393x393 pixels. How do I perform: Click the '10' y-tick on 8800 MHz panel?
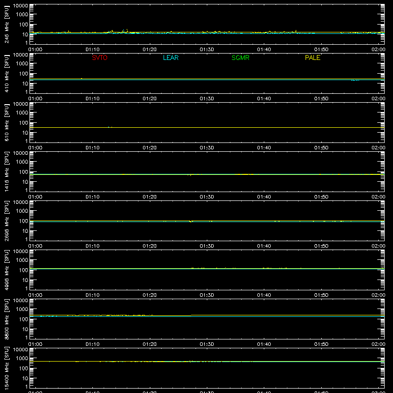25,329
